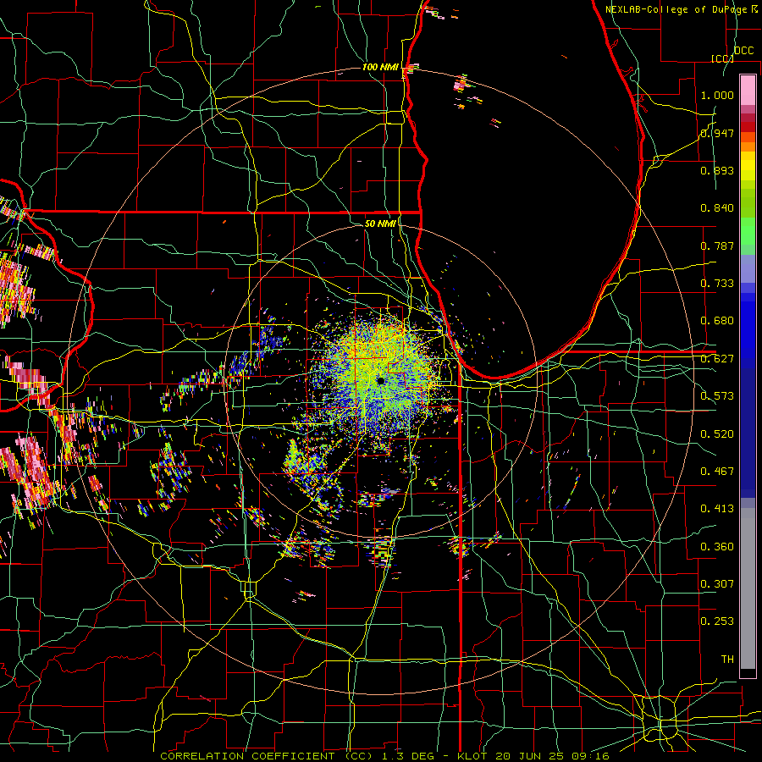The height and width of the screenshot is (762, 762).
Task: Click the Correlation Coefficient caption at bottom
Action: pos(384,756)
